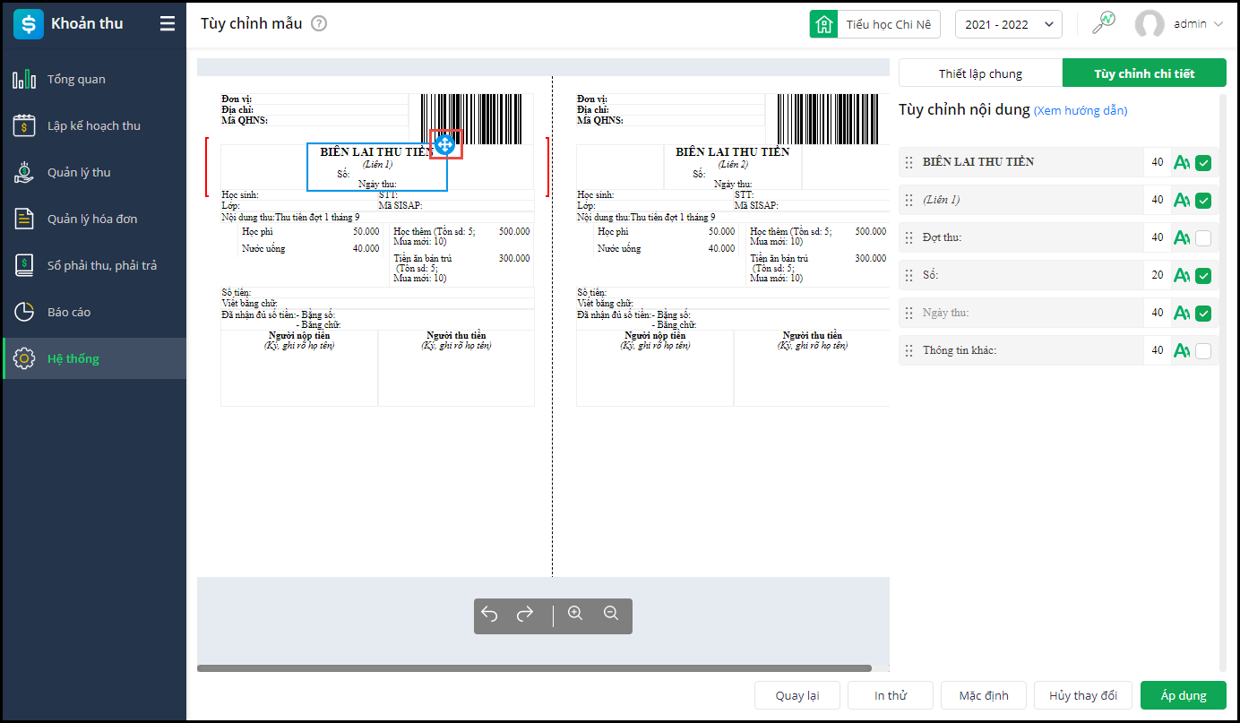1240x723 pixels.
Task: Switch to the Thiết lập chung tab
Action: (x=980, y=73)
